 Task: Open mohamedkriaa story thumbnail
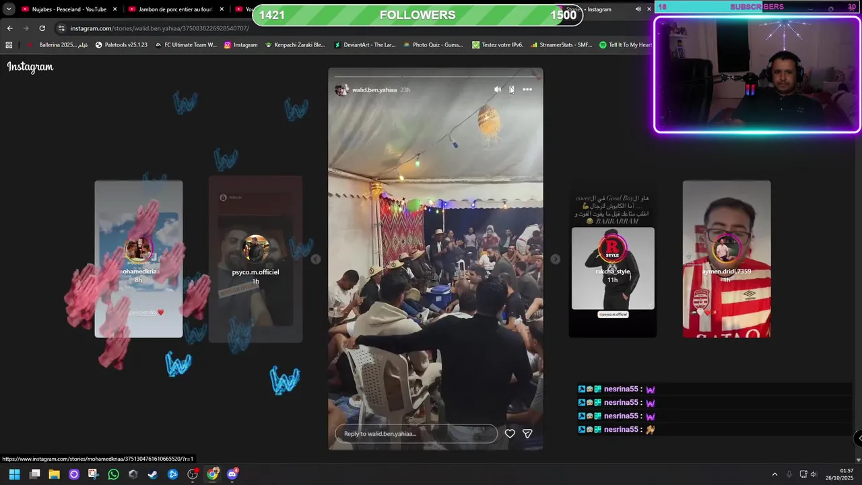click(138, 259)
